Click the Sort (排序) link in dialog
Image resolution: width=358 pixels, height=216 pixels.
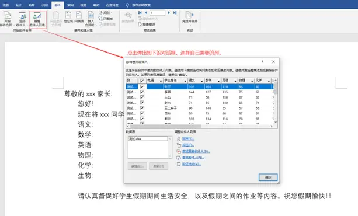(188, 138)
